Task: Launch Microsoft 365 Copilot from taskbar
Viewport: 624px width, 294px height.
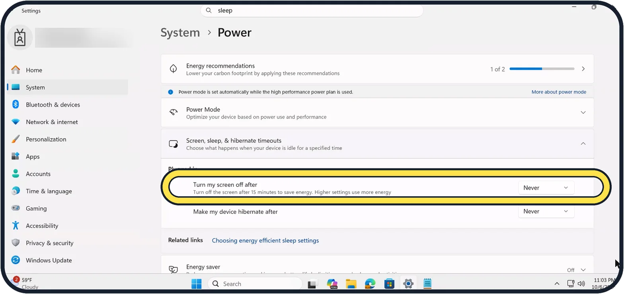Action: 332,284
